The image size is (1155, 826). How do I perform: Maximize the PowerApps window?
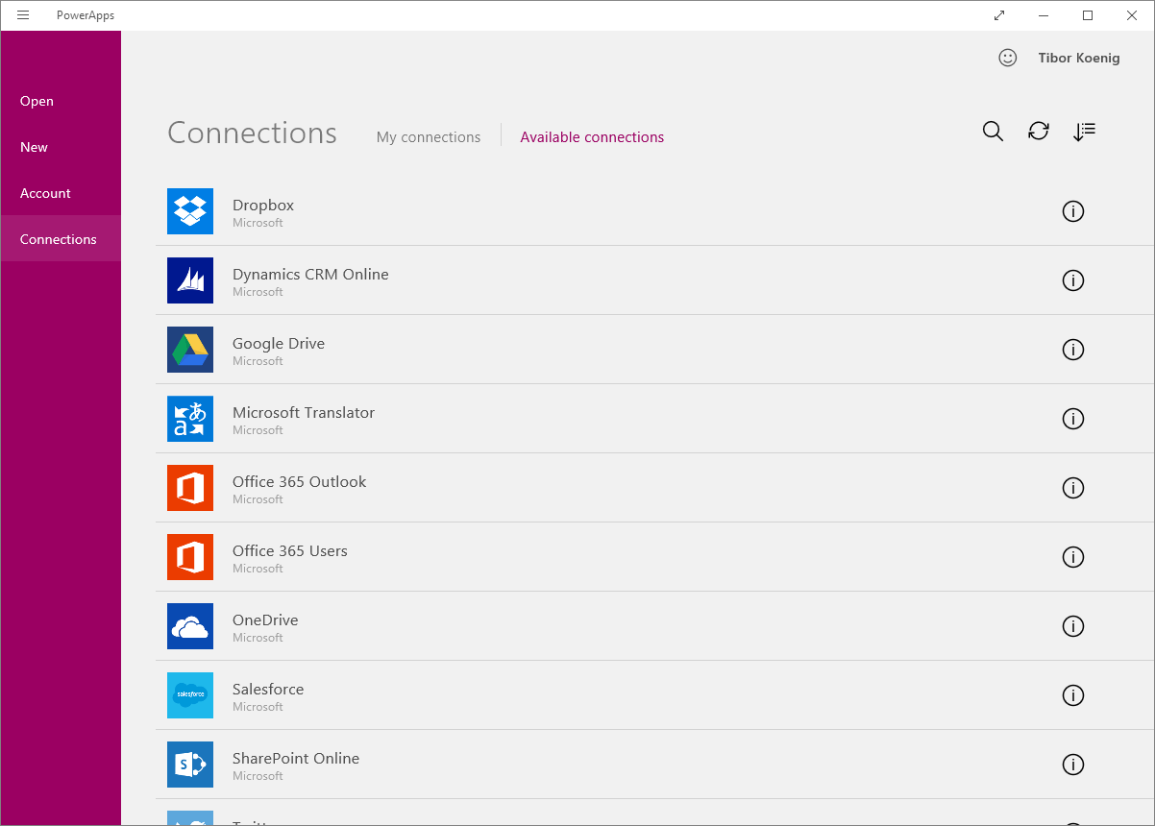(1088, 15)
